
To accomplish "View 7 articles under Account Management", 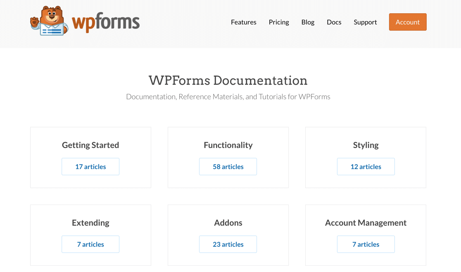I will click(x=366, y=244).
